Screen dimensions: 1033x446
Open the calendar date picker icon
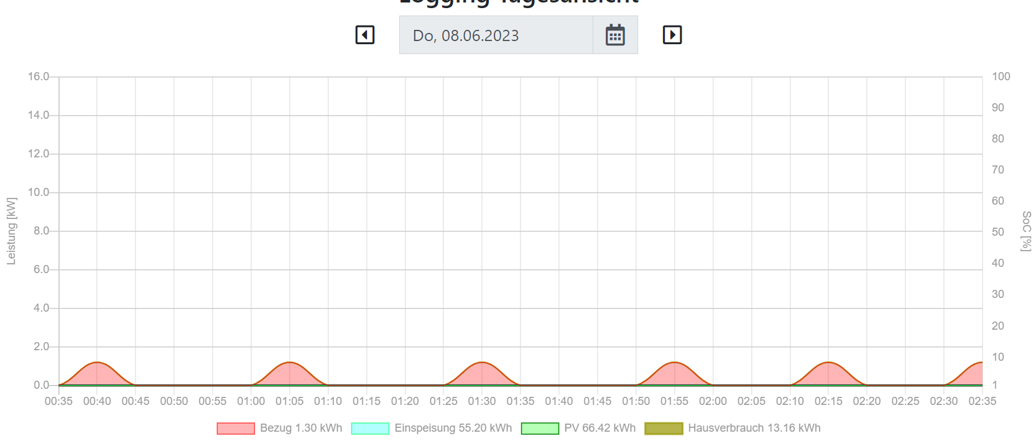(615, 35)
